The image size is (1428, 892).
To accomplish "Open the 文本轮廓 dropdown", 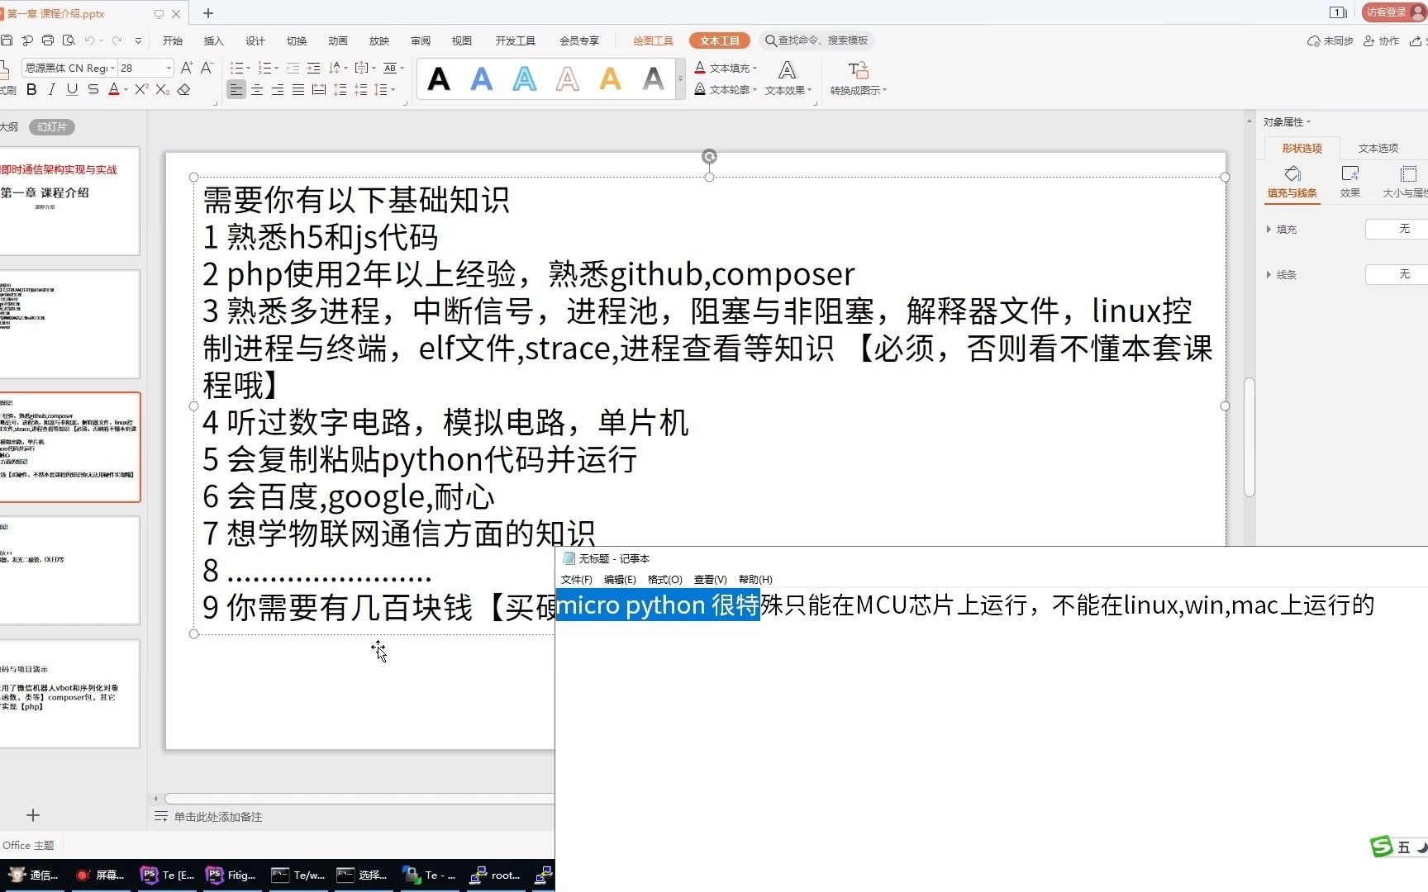I will click(726, 89).
